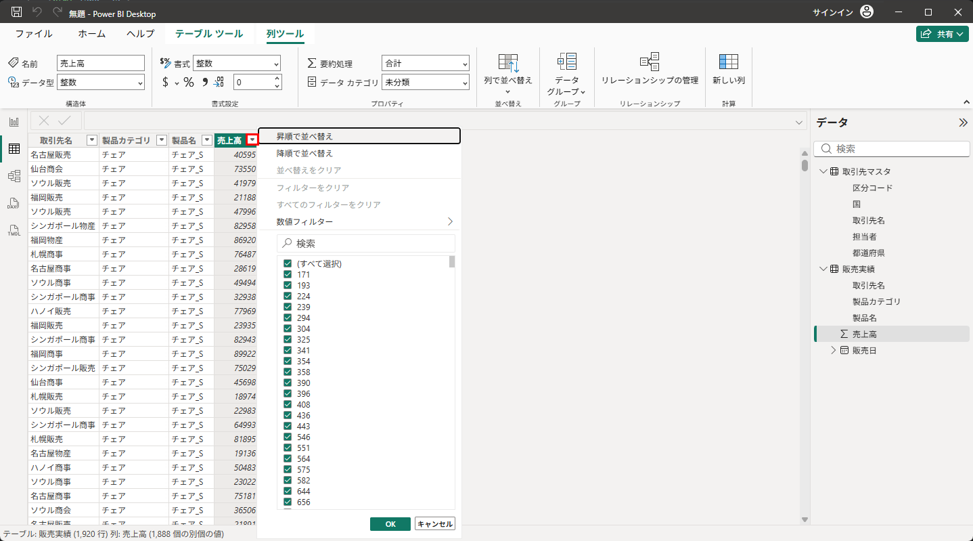The image size is (973, 541).
Task: Toggle thousands separator comma icon
Action: pos(204,82)
